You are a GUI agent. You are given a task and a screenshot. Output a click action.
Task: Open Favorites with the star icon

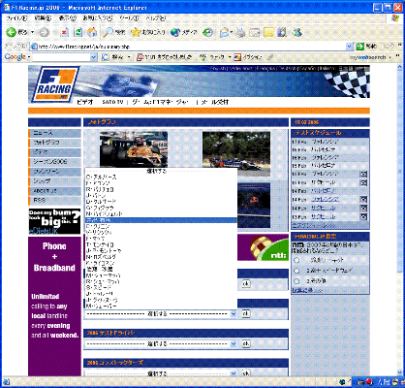136,32
